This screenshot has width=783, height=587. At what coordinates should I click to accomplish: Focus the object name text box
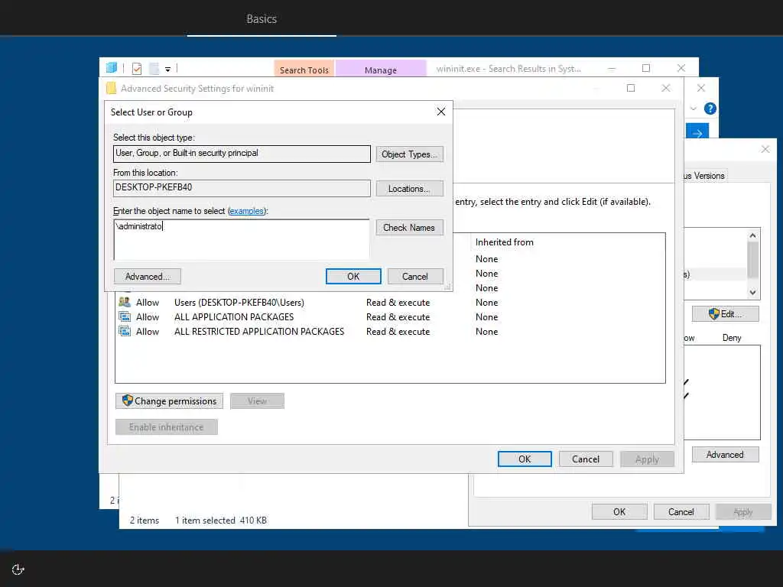click(x=242, y=239)
